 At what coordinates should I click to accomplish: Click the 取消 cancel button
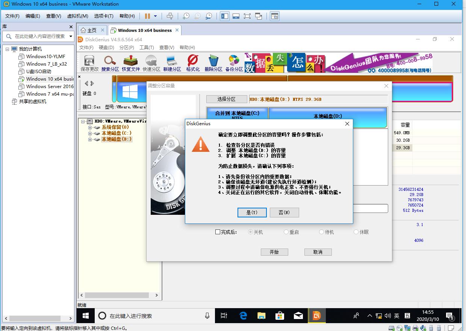318,252
